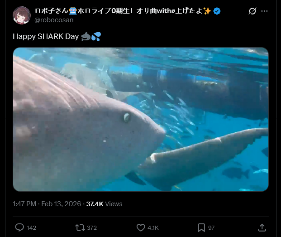This screenshot has width=281, height=237.
Task: Click the blue verified checkmark badge
Action: coord(217,11)
